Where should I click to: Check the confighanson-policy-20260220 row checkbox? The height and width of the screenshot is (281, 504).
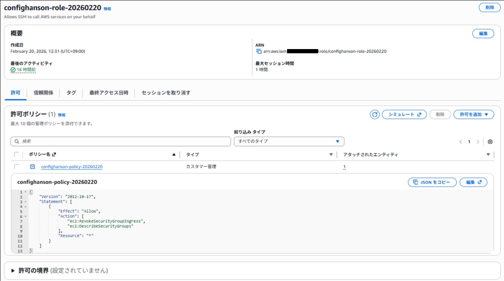coord(16,167)
